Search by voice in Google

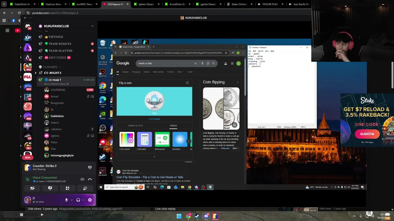(x=202, y=64)
